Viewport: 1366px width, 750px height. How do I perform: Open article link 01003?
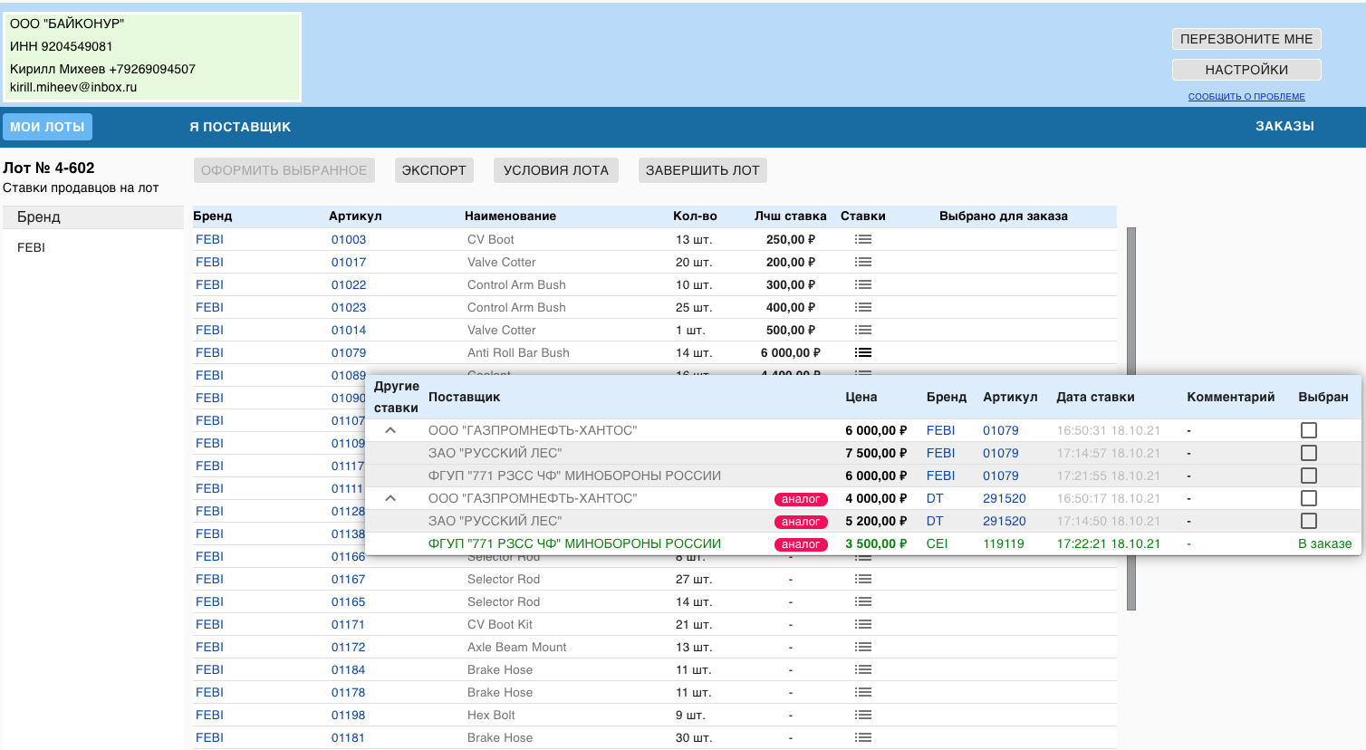349,239
